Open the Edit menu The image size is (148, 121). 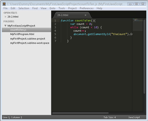coord(13,8)
